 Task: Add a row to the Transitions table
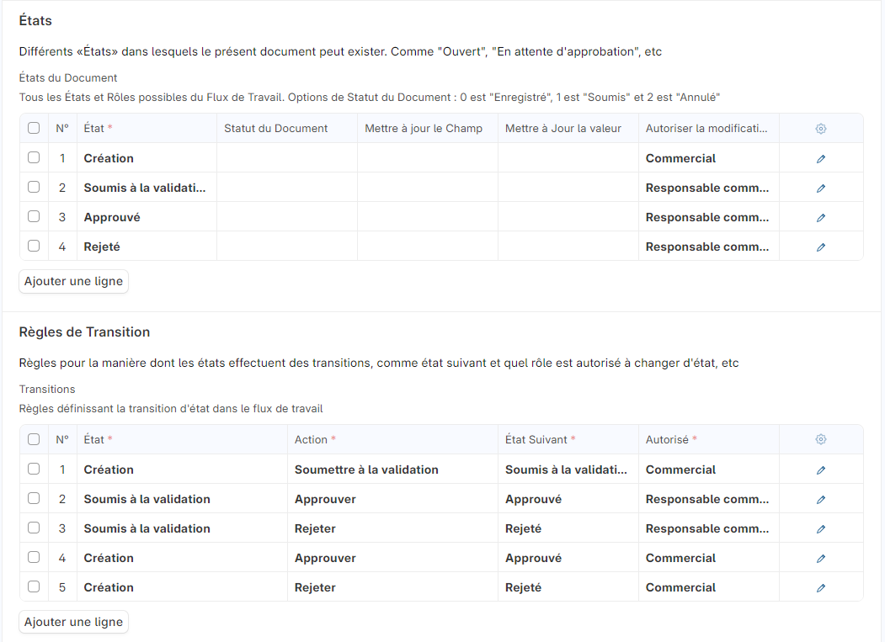coord(73,622)
